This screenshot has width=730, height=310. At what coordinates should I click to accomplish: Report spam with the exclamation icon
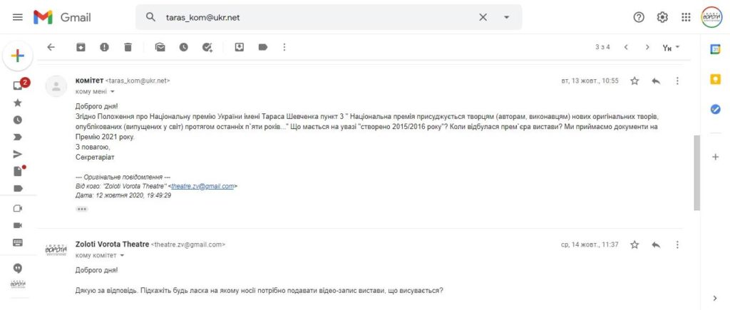[x=104, y=47]
